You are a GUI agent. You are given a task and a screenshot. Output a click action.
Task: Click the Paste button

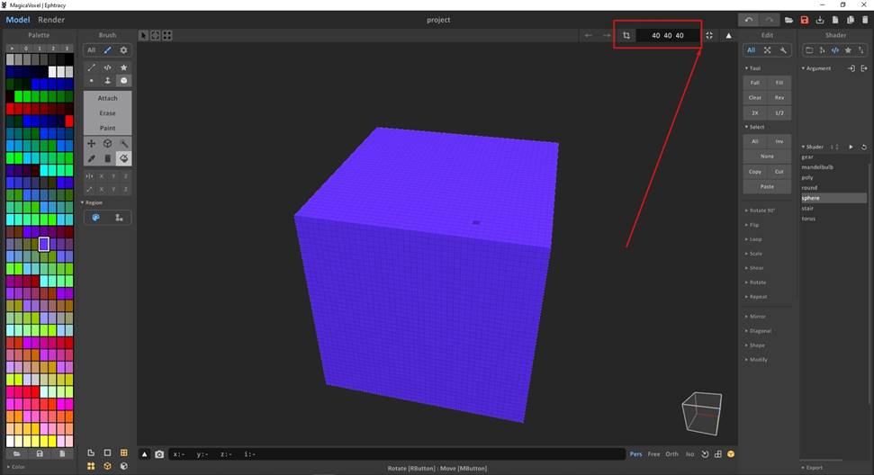tap(767, 186)
